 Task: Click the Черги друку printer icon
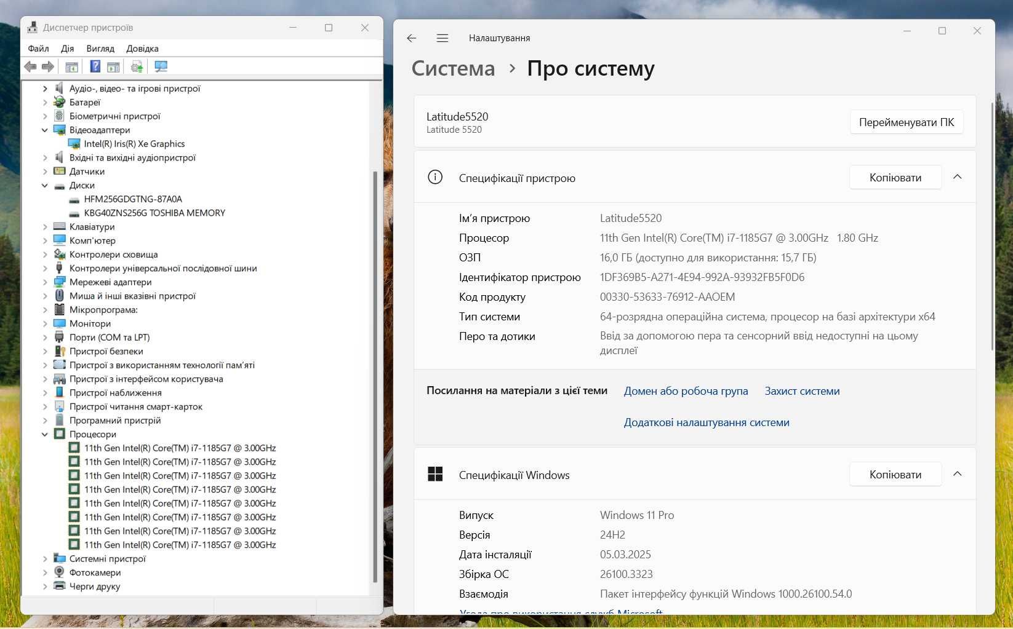pos(60,586)
